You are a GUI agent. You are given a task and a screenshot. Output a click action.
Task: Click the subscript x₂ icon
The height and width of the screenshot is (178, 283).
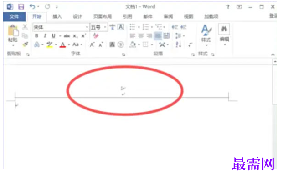75,36
